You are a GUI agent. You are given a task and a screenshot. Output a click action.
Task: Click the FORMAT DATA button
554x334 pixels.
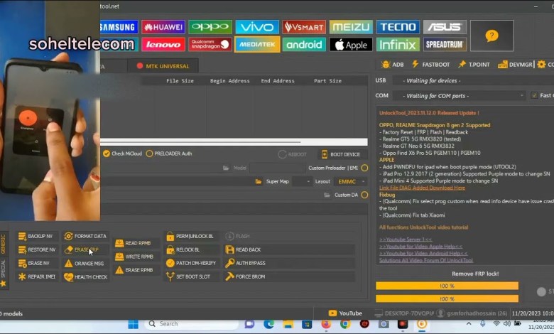pyautogui.click(x=85, y=236)
